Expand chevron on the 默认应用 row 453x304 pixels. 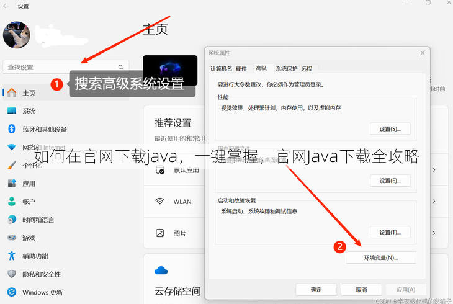(x=434, y=169)
